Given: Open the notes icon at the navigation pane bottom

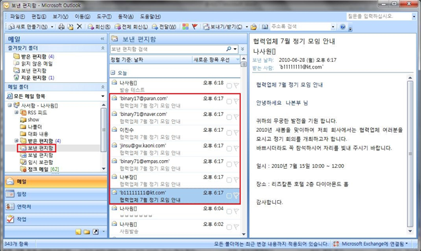Looking at the screenshot, I should (x=78, y=232).
